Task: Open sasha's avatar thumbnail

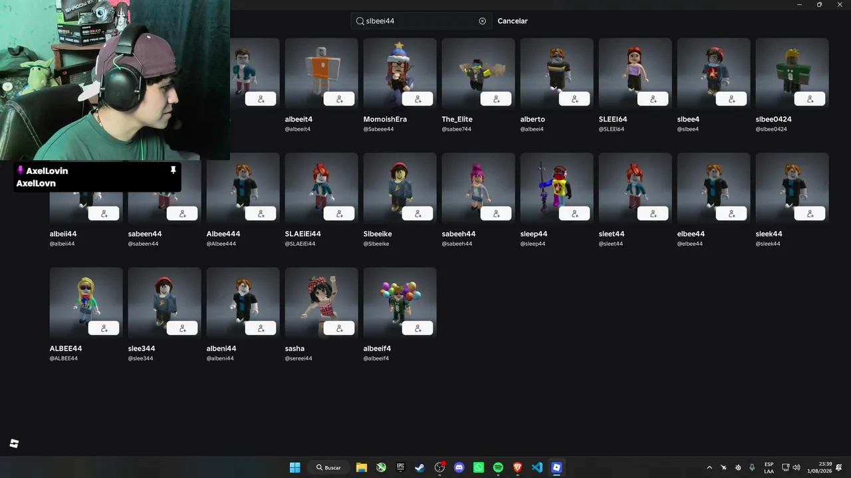Action: [x=321, y=303]
